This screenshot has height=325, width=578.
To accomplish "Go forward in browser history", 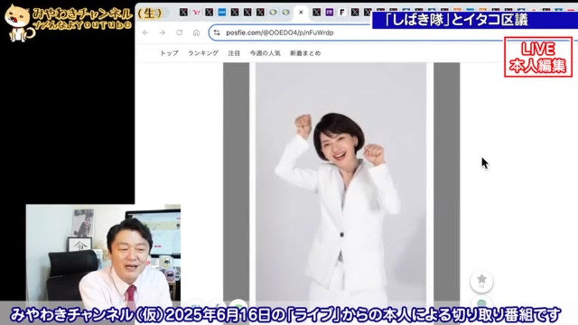I will pyautogui.click(x=162, y=32).
